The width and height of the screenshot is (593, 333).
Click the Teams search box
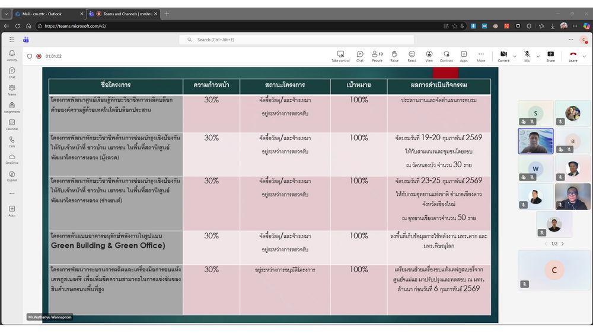click(296, 40)
